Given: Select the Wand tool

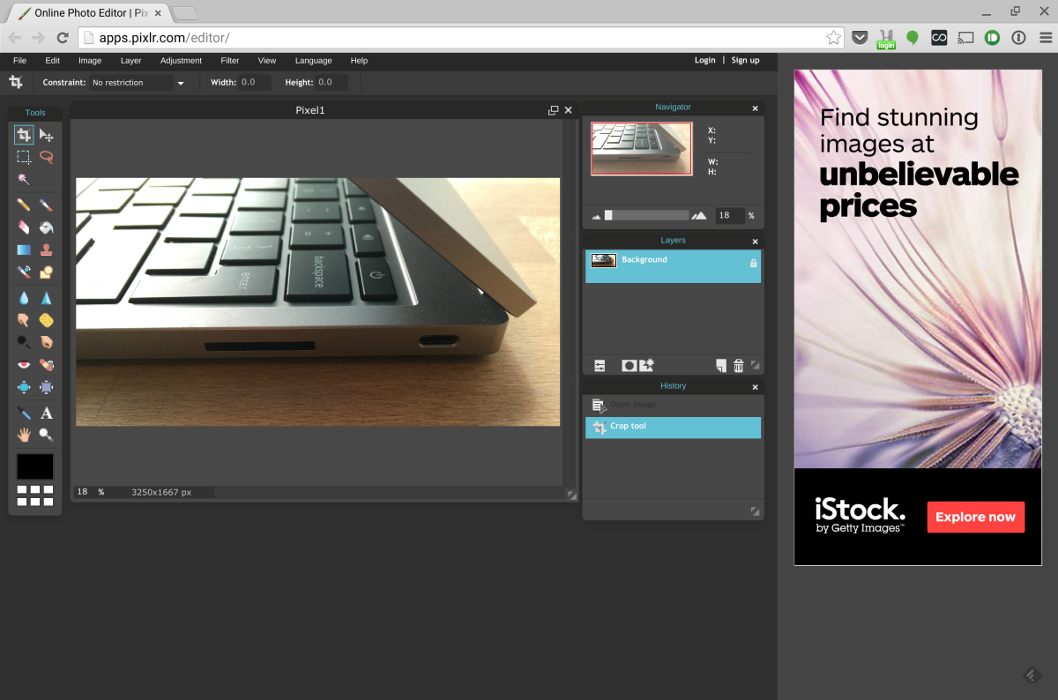Looking at the screenshot, I should pyautogui.click(x=24, y=179).
